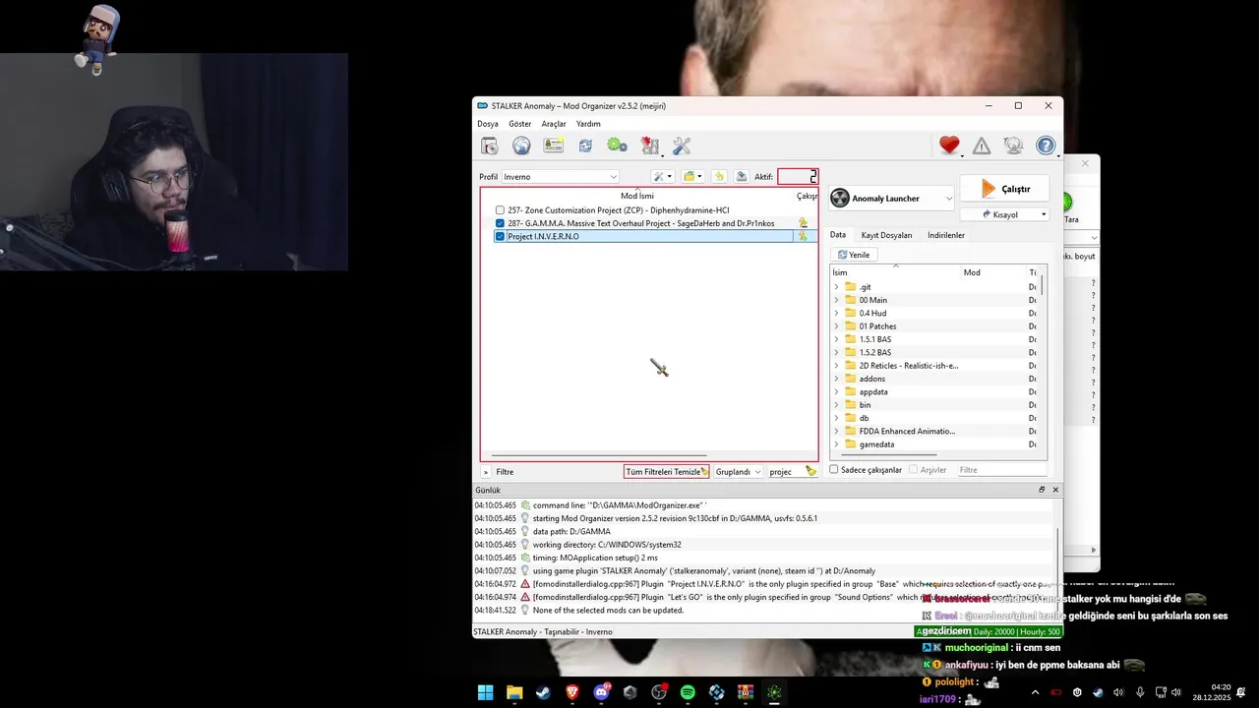Viewport: 1259px width, 708px height.
Task: Expand the 1.5.1 BAS folder
Action: pos(837,339)
